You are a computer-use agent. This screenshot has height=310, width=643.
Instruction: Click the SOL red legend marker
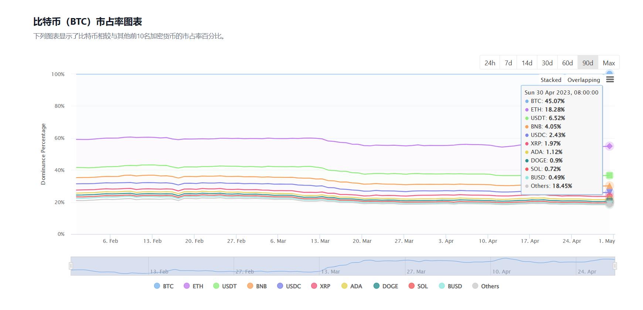click(x=411, y=286)
